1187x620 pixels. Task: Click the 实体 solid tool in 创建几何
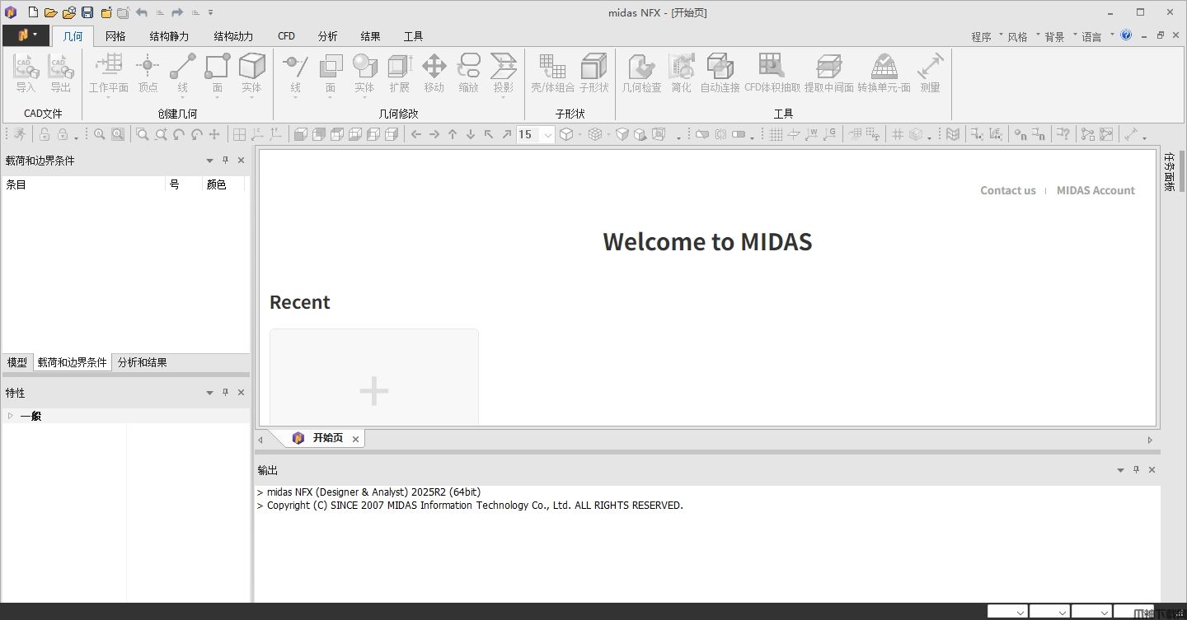point(251,72)
